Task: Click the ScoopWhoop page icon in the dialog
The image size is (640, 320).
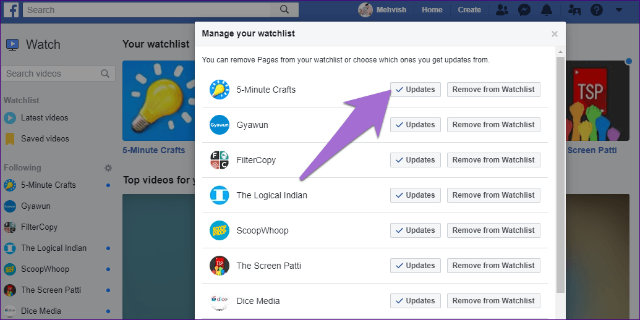Action: click(x=220, y=230)
